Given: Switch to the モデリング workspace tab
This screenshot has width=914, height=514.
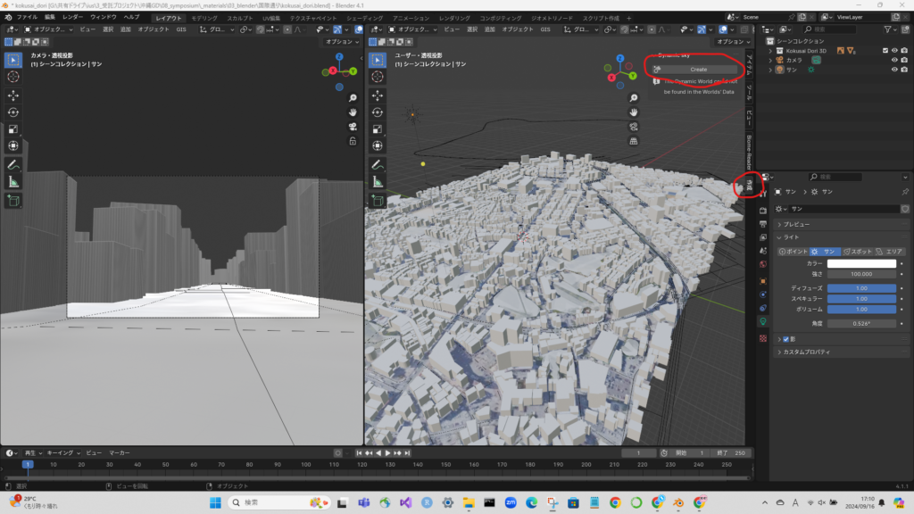Looking at the screenshot, I should (204, 17).
